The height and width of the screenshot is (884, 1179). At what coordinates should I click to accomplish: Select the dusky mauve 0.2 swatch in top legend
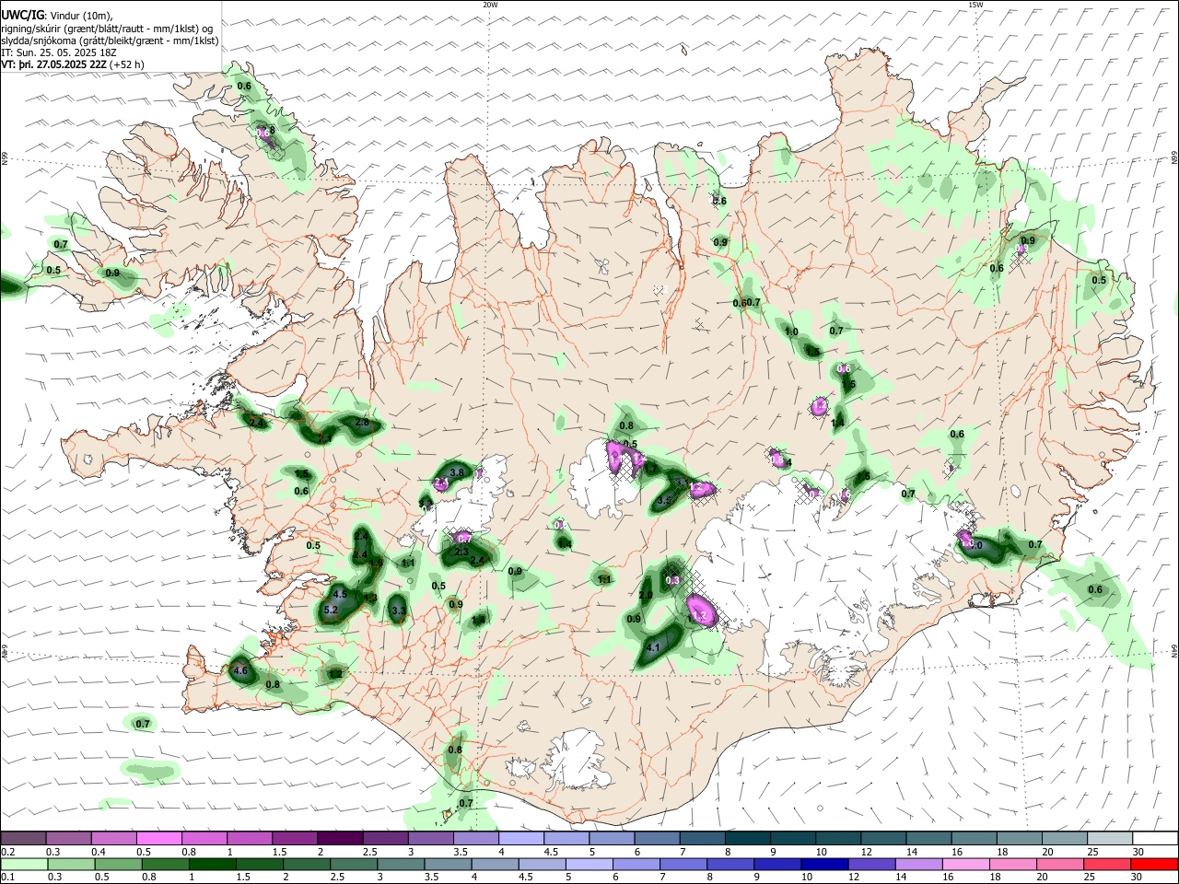[23, 839]
